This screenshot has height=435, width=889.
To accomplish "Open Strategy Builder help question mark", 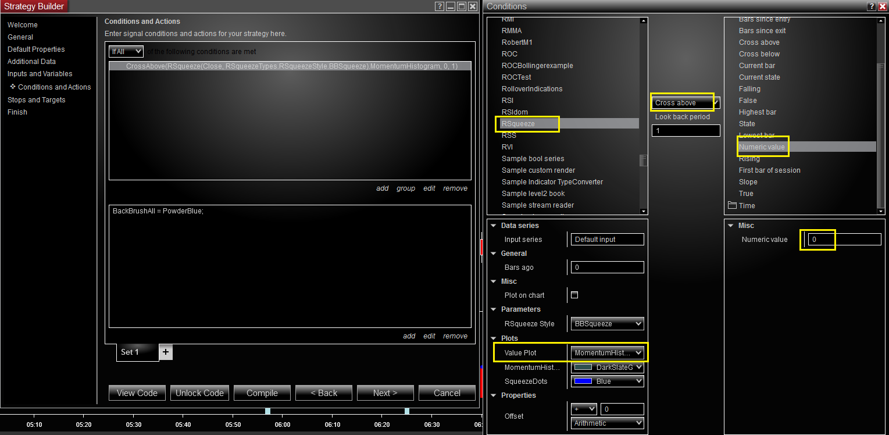I will 440,6.
